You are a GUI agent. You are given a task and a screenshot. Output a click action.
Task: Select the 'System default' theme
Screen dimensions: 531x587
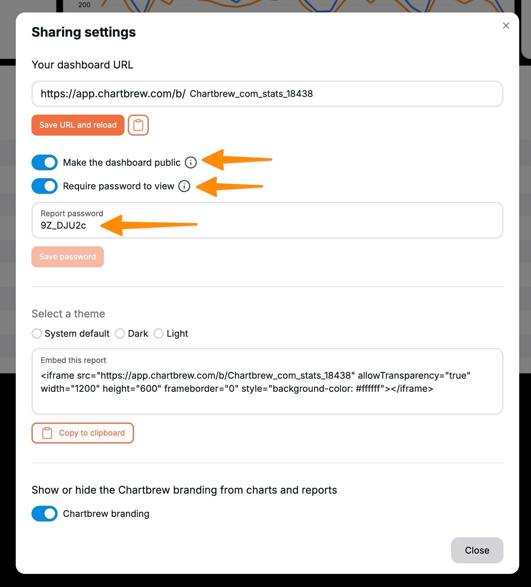(x=37, y=333)
